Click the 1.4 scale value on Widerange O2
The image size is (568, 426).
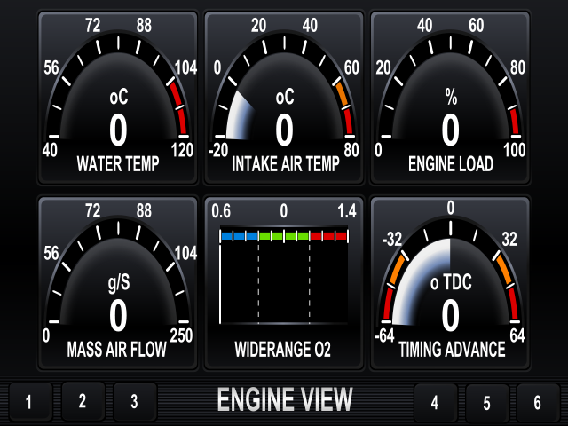click(347, 211)
